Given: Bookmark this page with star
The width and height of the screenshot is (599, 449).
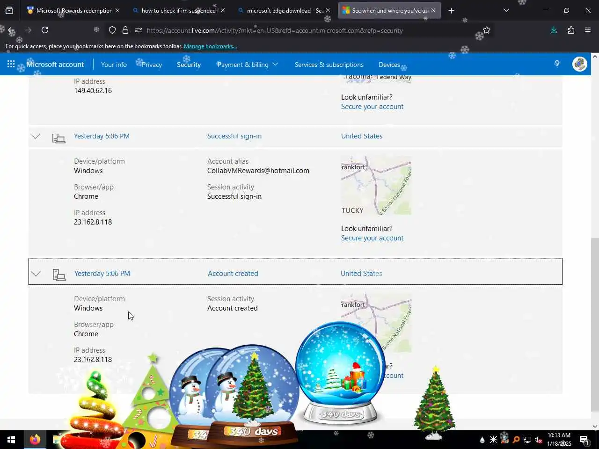Looking at the screenshot, I should tap(487, 30).
